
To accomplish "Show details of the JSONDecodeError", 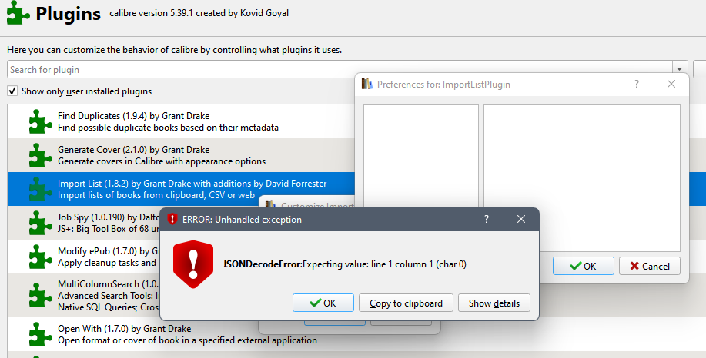I will tap(494, 303).
